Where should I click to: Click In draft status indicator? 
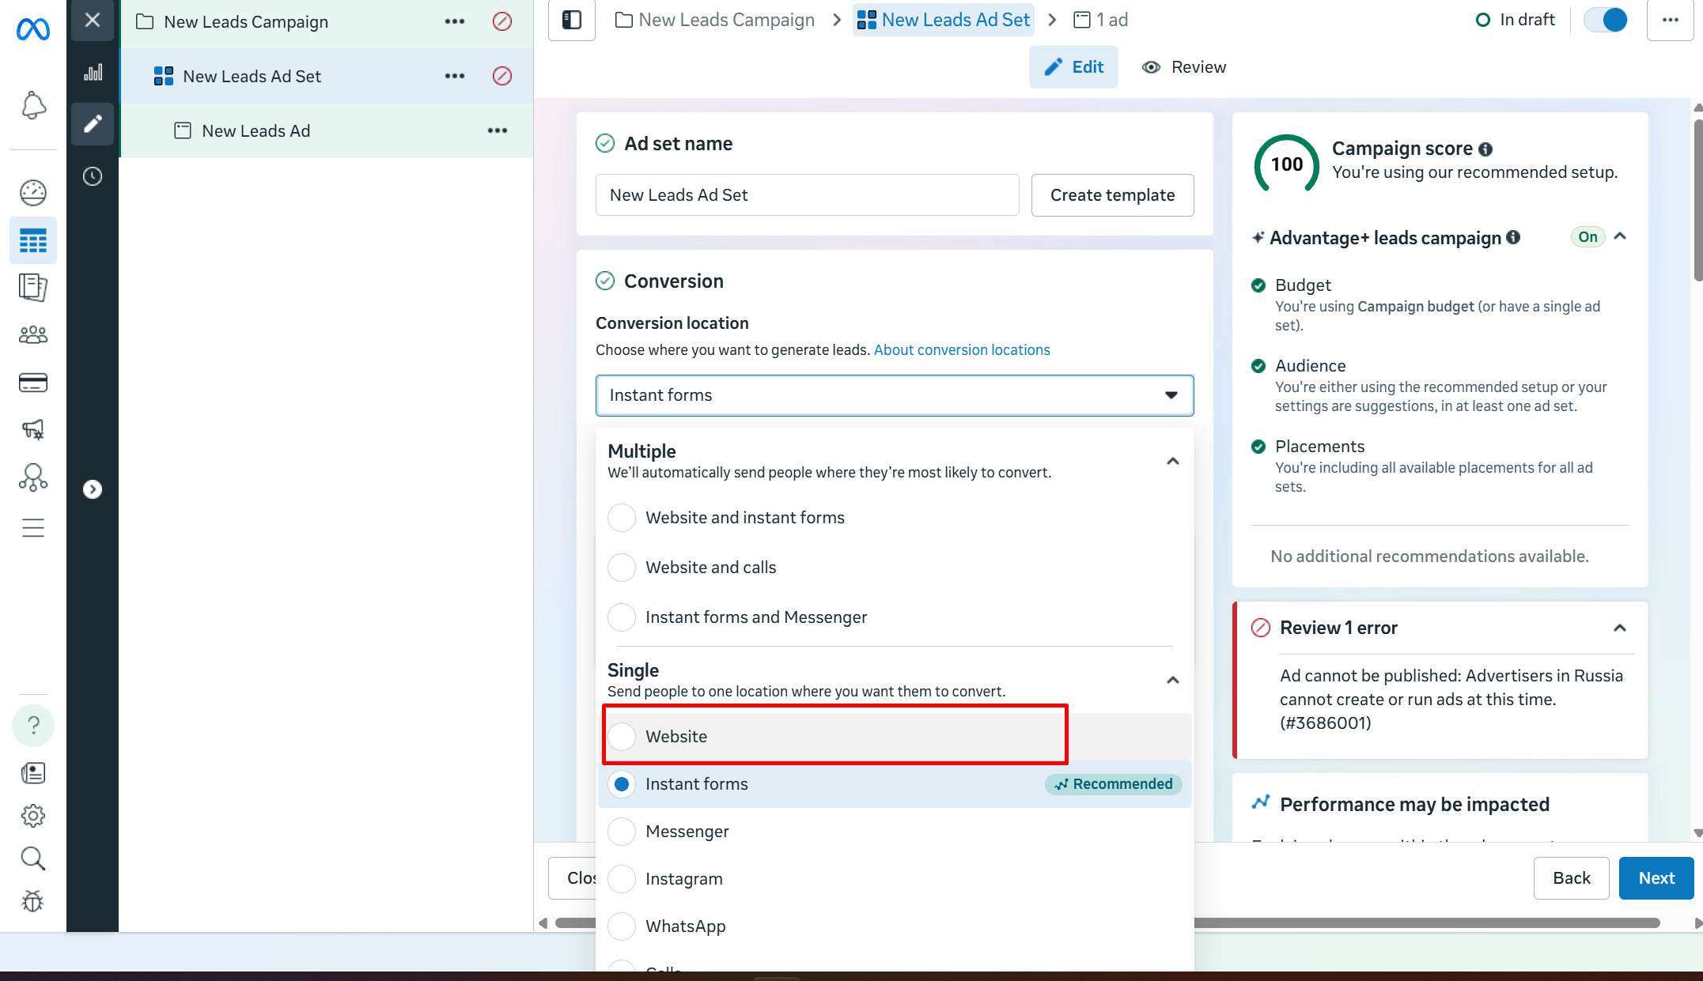coord(1516,20)
